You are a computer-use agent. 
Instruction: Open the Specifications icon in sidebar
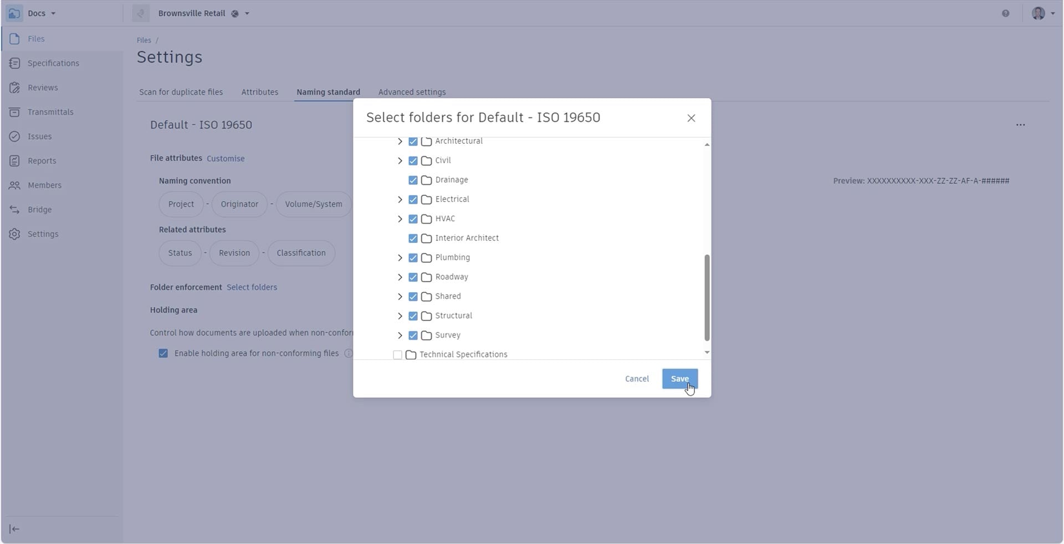(15, 64)
